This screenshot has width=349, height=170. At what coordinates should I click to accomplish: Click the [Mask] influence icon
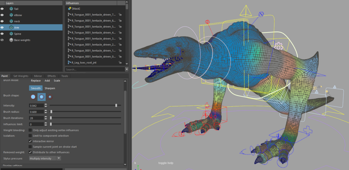pyautogui.click(x=69, y=9)
